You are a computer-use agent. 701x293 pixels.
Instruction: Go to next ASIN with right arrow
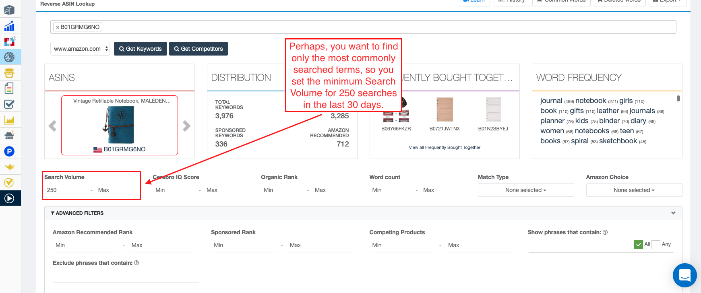click(x=186, y=126)
